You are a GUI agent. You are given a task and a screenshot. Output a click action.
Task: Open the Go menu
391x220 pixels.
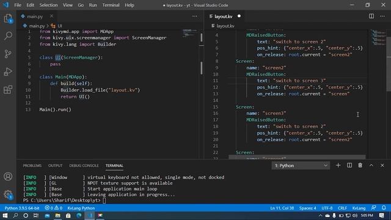click(81, 5)
